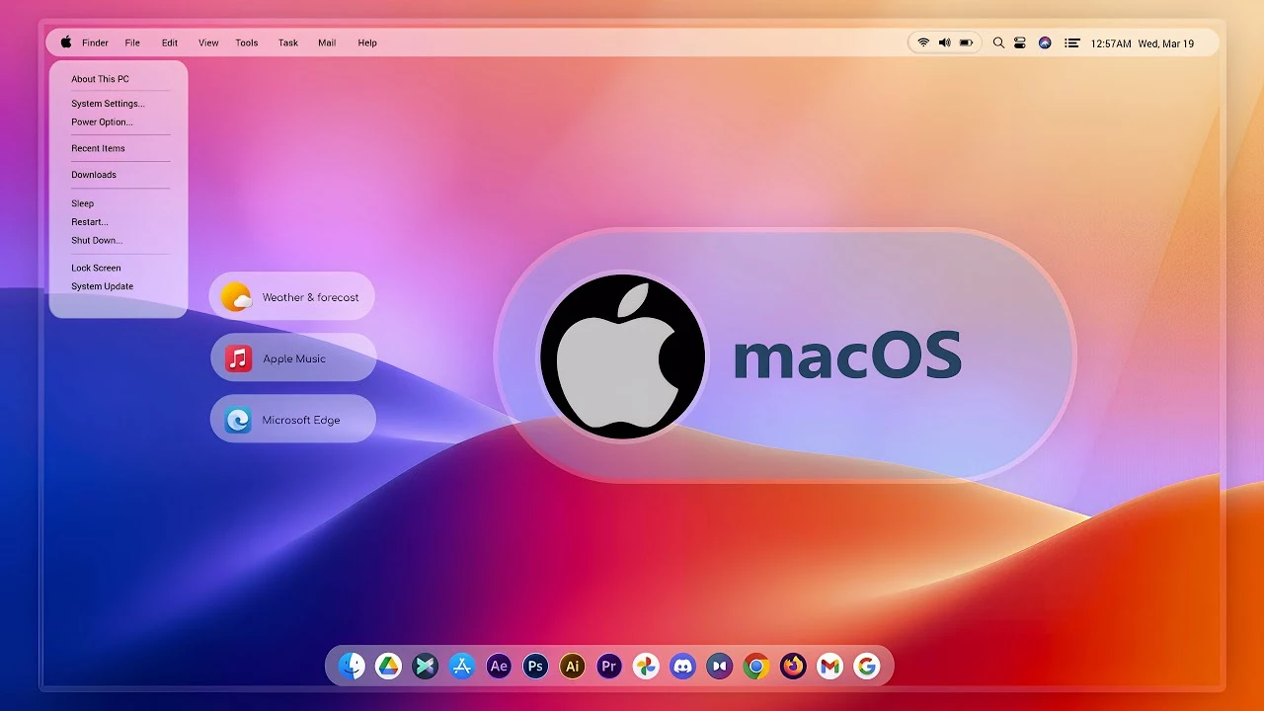This screenshot has width=1264, height=711.
Task: Launch Firefox from the dock
Action: click(793, 667)
